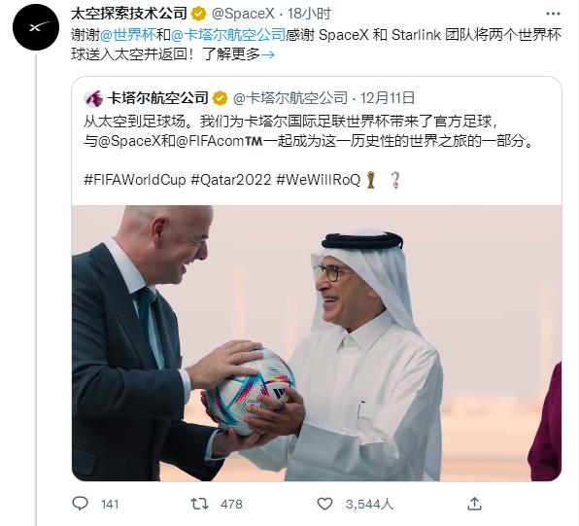Image resolution: width=579 pixels, height=526 pixels.
Task: Click the 12月11日 quoted tweet date
Action: click(388, 98)
